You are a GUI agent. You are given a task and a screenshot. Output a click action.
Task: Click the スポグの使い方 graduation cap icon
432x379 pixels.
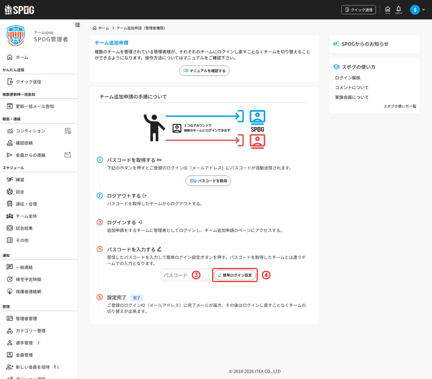tap(336, 67)
